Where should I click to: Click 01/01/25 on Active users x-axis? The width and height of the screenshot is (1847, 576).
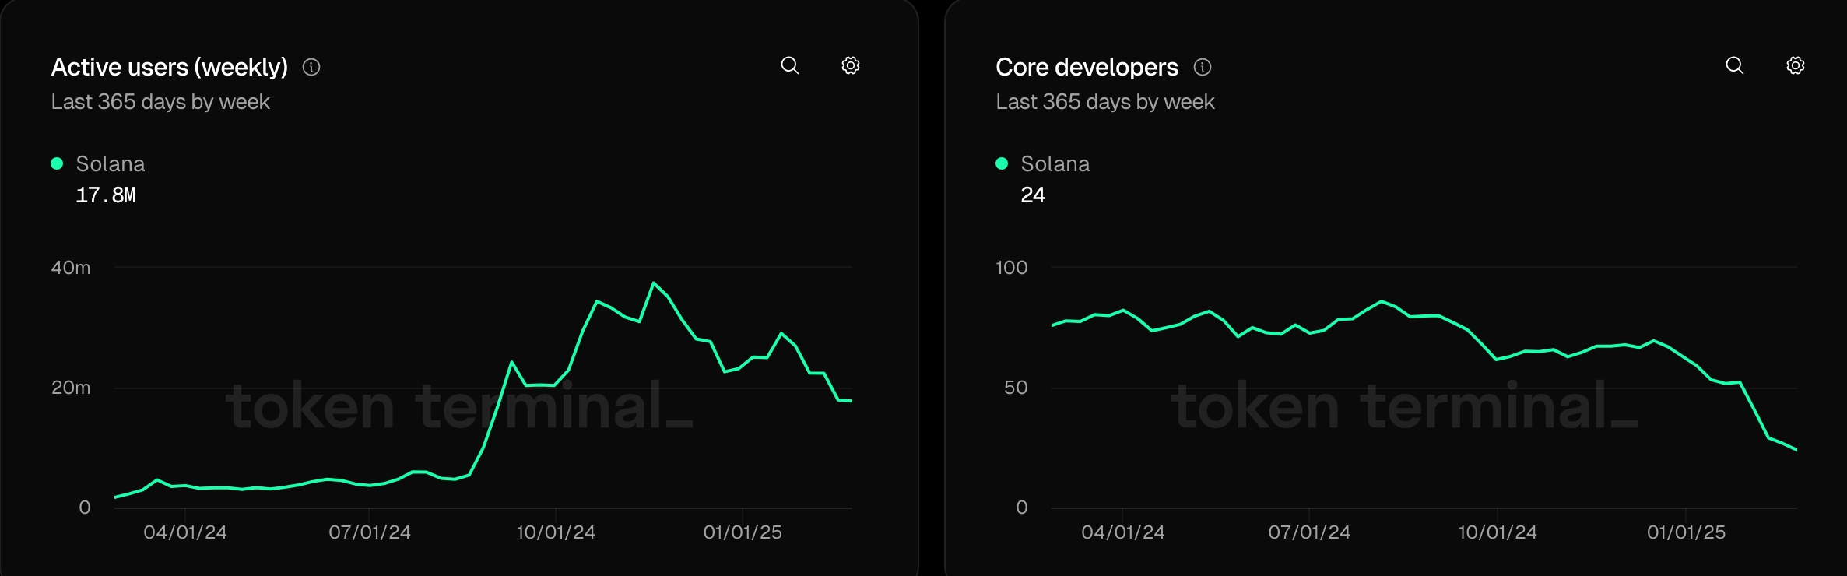743,532
